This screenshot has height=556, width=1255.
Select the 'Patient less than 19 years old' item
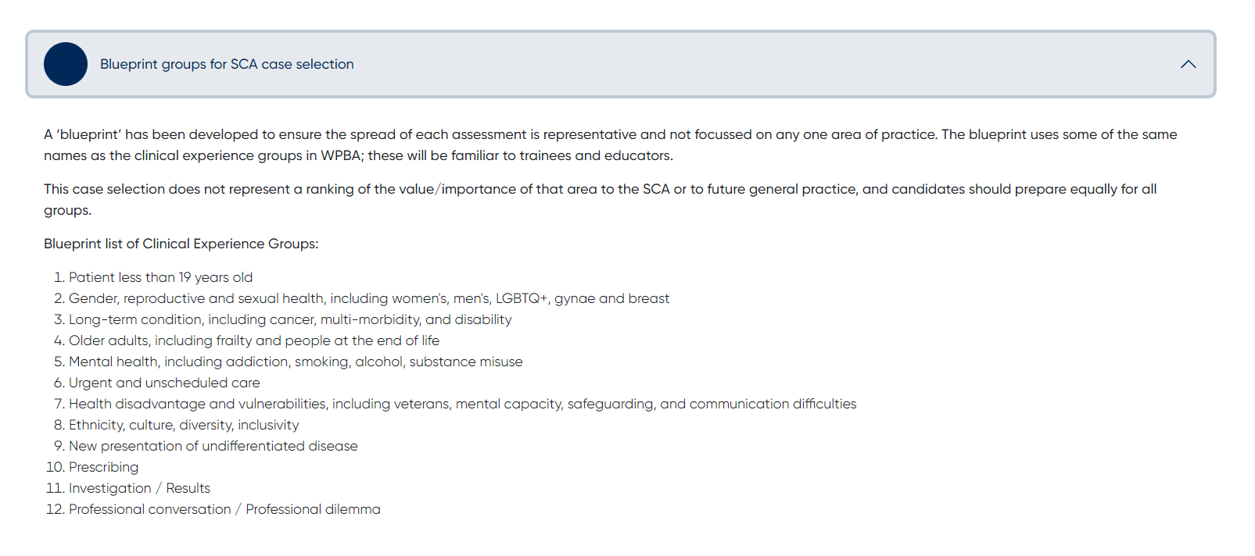pyautogui.click(x=160, y=277)
